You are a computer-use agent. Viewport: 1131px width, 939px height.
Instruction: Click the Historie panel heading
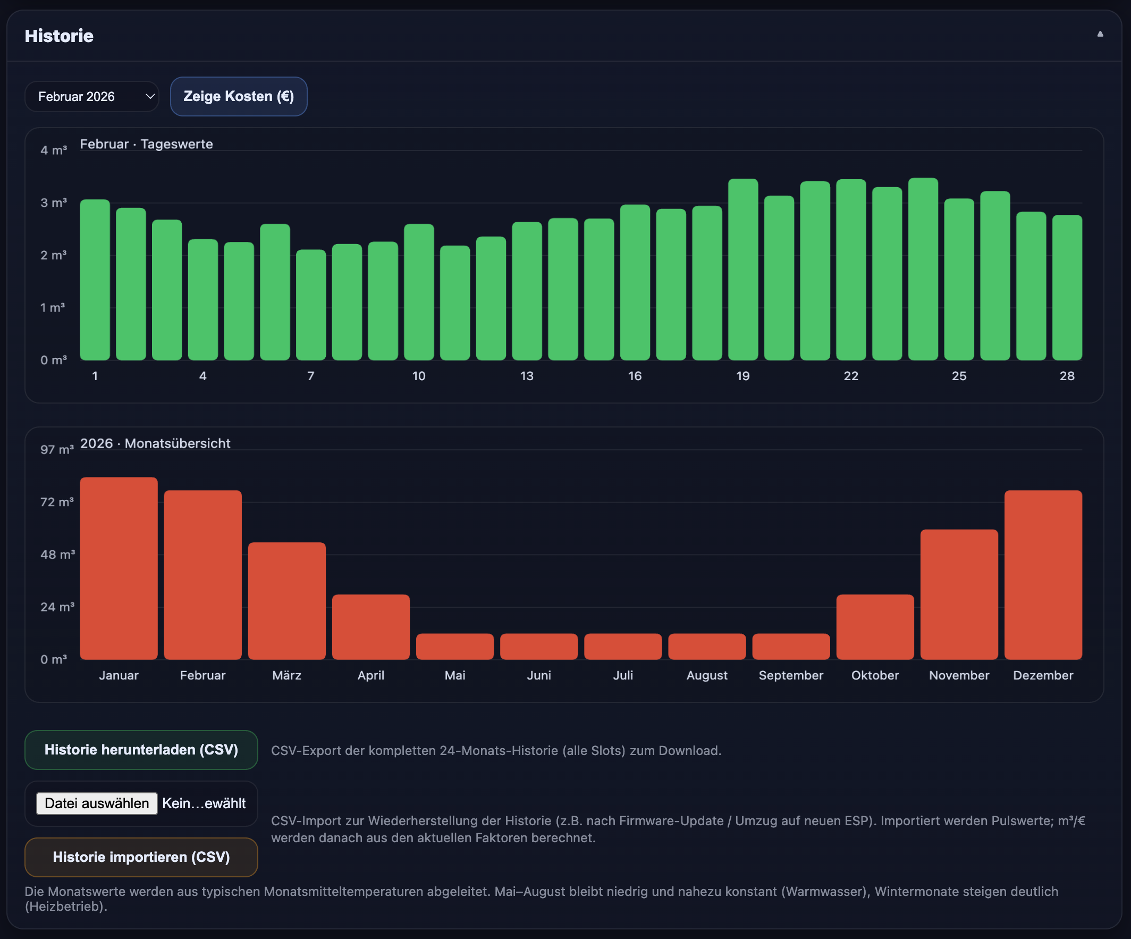pyautogui.click(x=58, y=36)
